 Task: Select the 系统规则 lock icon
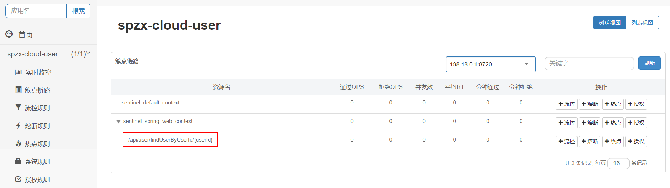pos(18,161)
